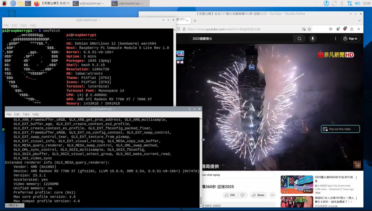This screenshot has height=211, width=372.
Task: Open Edit menu in upper terminal window
Action: 14,25
